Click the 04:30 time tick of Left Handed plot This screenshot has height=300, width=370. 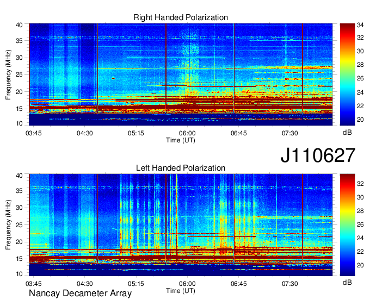click(x=84, y=284)
